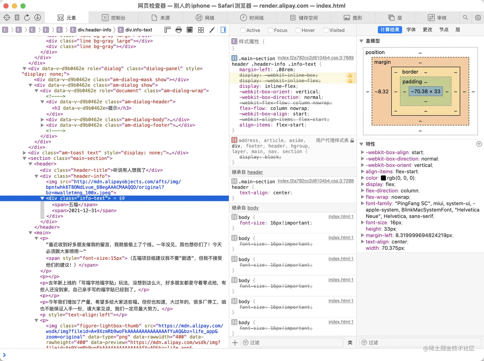The image size is (484, 361).
Task: Open the 审核 tab
Action: (437, 18)
